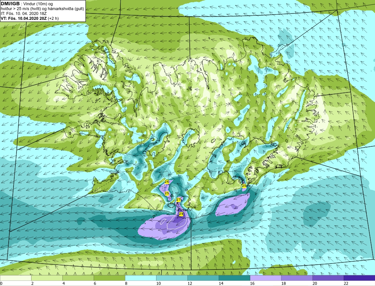Click the 4–6 m/s green legend swatch
The height and width of the screenshot is (286, 375).
[x=78, y=278]
